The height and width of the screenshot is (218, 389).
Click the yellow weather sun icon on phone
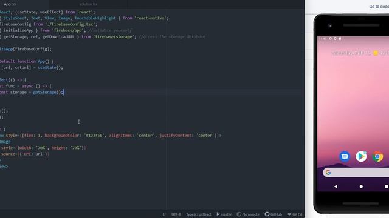click(376, 53)
